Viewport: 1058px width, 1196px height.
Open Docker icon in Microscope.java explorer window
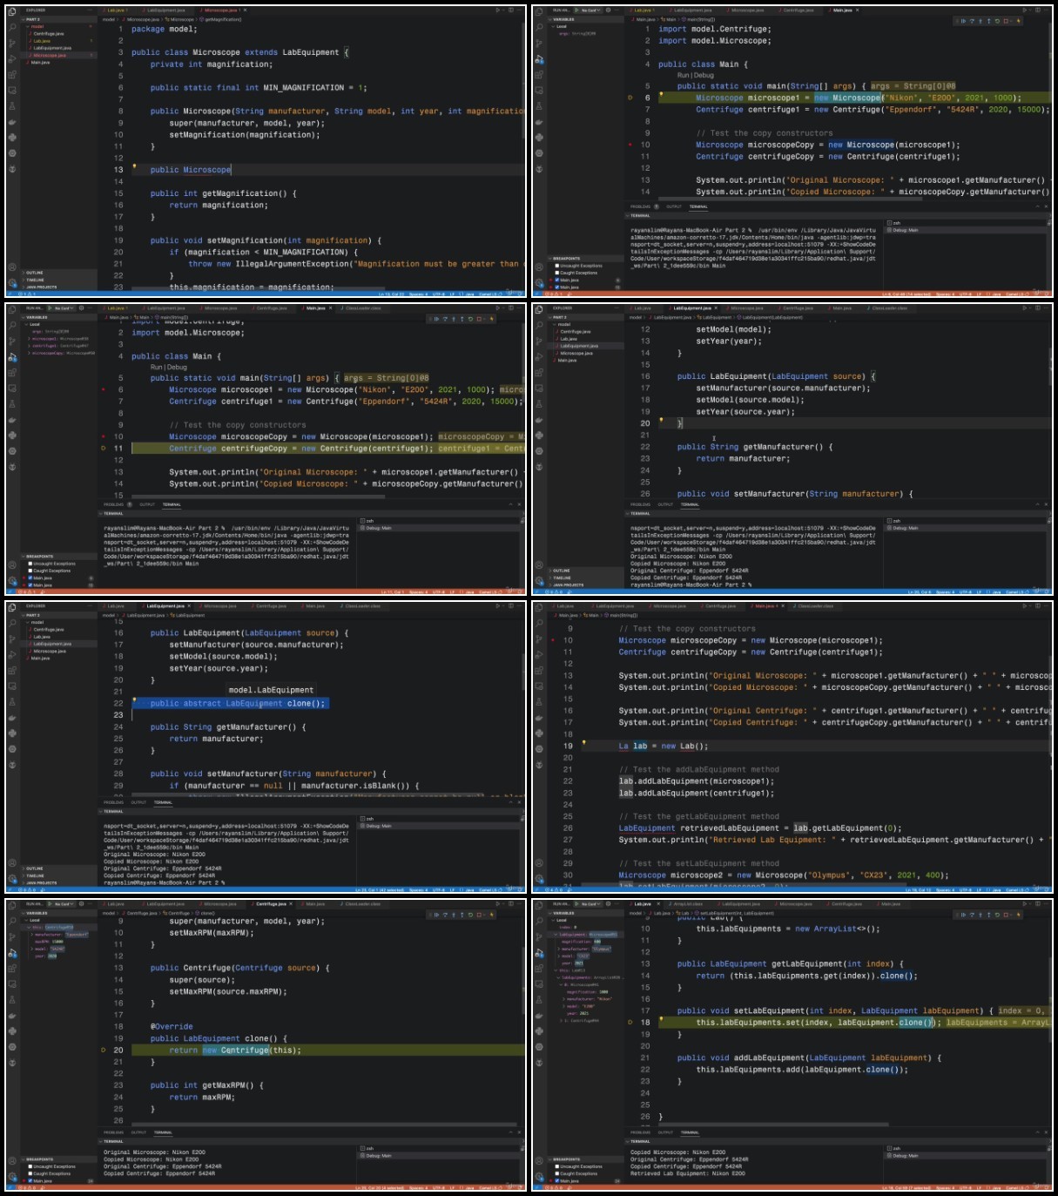click(x=12, y=122)
